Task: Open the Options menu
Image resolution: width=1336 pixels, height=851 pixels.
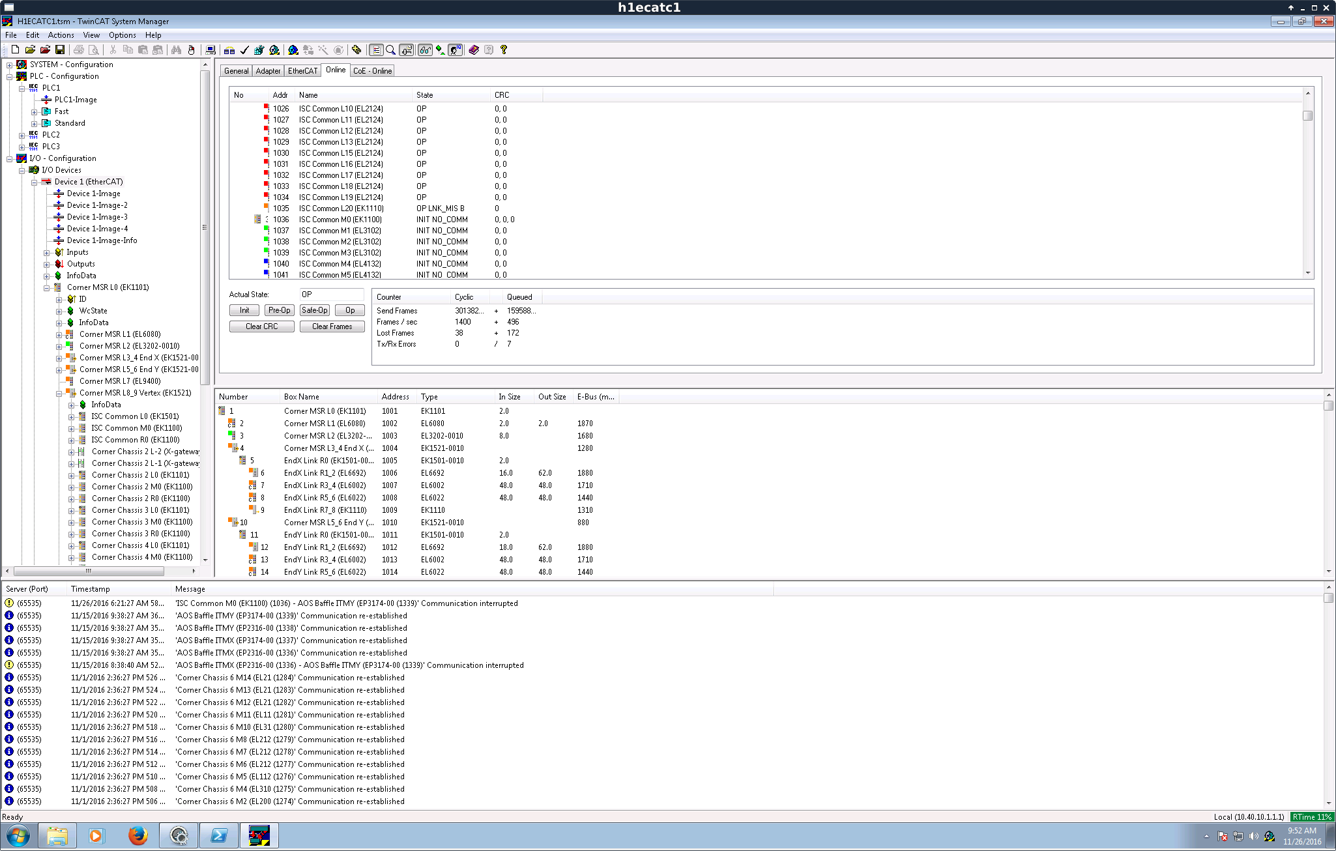Action: click(x=123, y=35)
